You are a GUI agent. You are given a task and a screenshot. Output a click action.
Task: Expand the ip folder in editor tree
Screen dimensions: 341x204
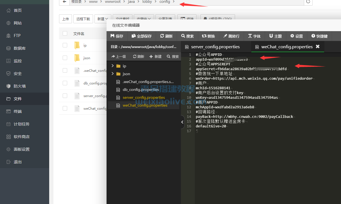point(113,66)
